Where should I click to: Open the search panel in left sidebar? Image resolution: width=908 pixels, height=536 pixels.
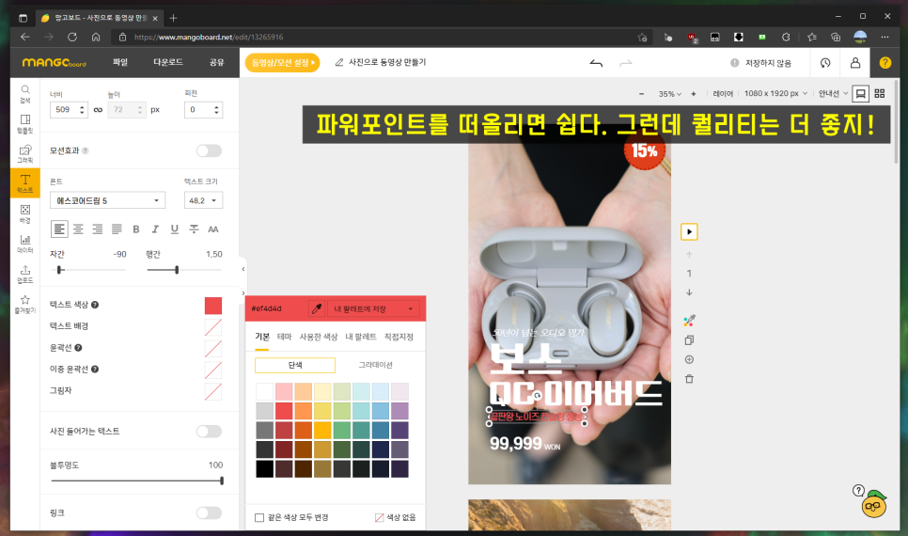pyautogui.click(x=24, y=93)
